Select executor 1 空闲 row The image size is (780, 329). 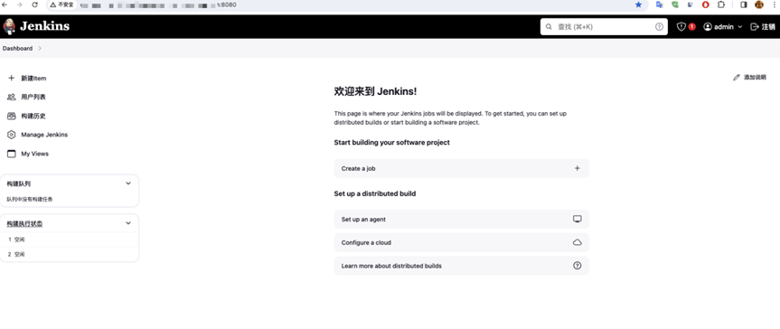pyautogui.click(x=70, y=240)
